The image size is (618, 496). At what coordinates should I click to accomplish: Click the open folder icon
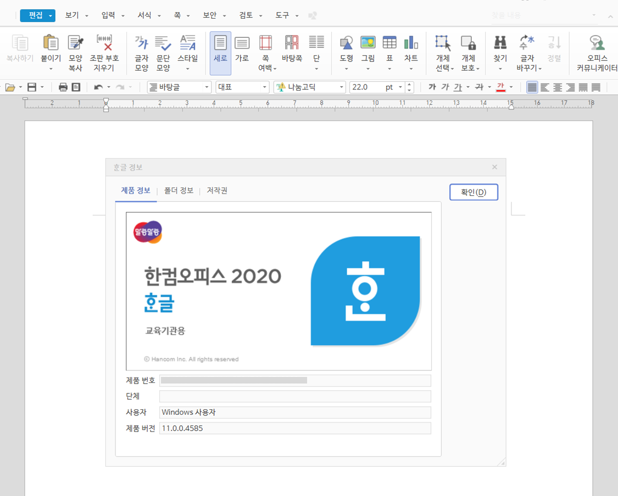pyautogui.click(x=10, y=87)
